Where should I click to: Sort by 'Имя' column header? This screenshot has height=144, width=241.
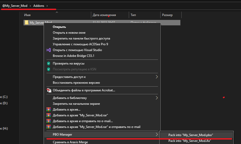coord(27,15)
